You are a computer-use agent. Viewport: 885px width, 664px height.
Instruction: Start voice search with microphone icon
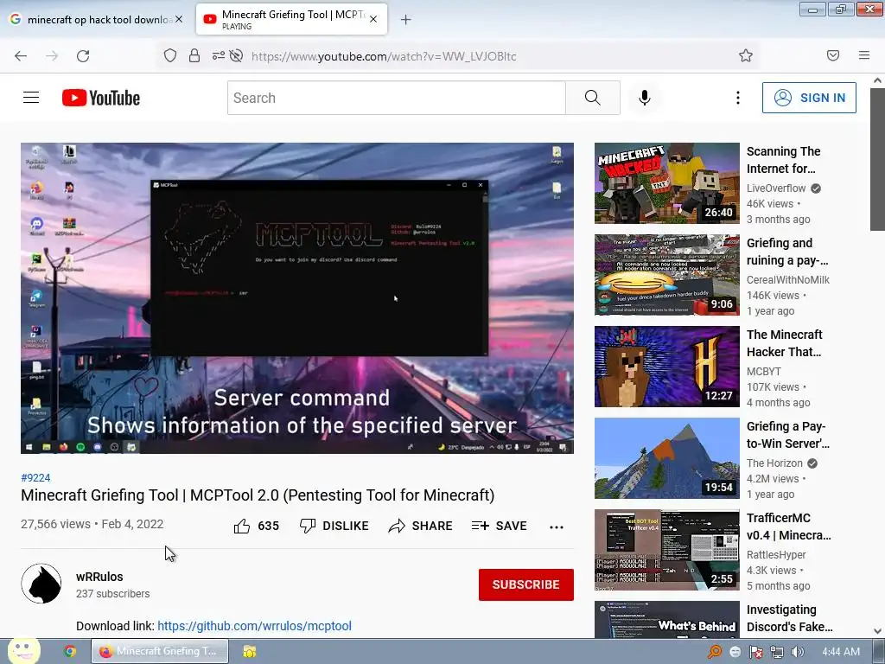(x=645, y=98)
